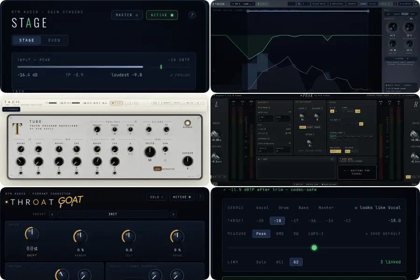Toggle the ACTIVE switch in Stage
This screenshot has width=420, height=280.
(162, 15)
